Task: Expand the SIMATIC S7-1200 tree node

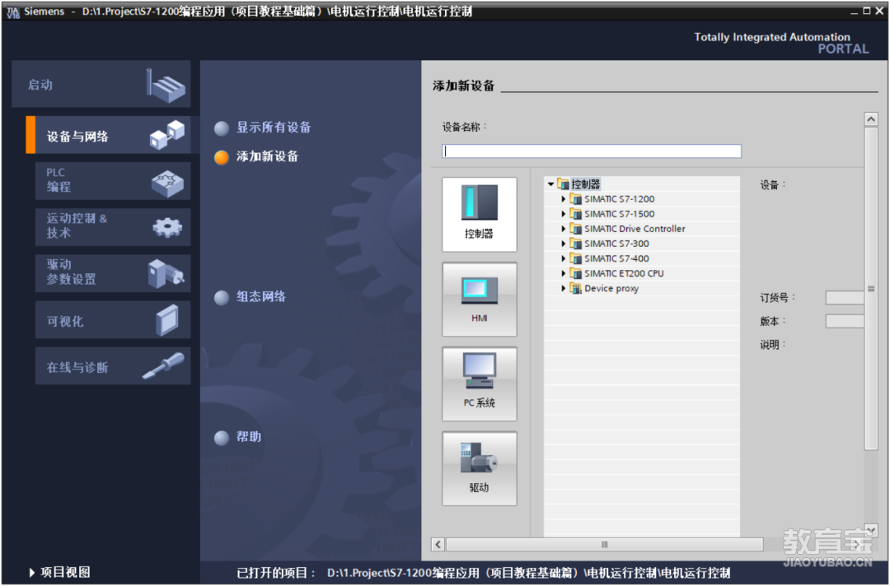Action: (564, 199)
